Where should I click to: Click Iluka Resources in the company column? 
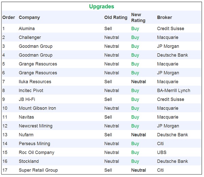pos(35,82)
